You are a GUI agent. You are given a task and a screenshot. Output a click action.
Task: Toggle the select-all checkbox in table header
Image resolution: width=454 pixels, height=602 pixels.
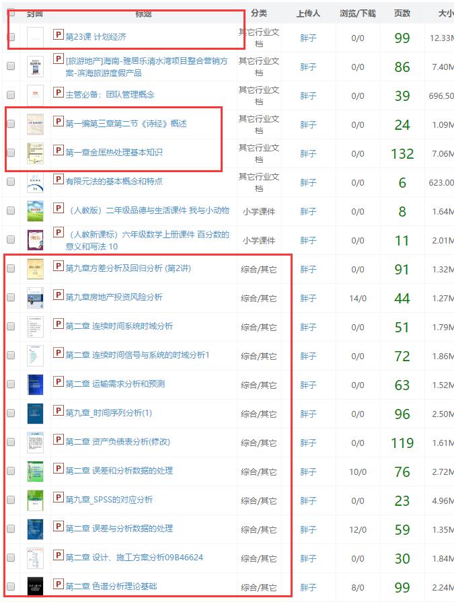point(11,12)
